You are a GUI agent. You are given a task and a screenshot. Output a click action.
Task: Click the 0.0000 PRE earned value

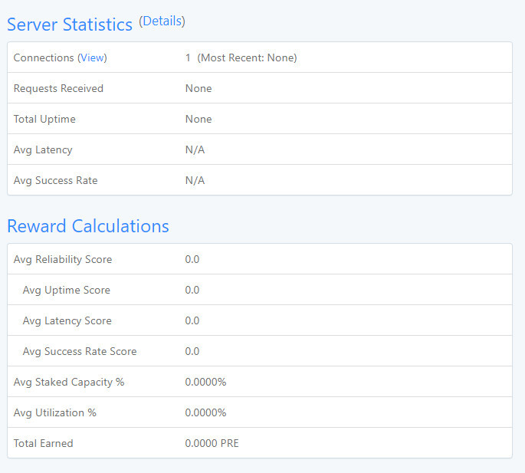212,444
